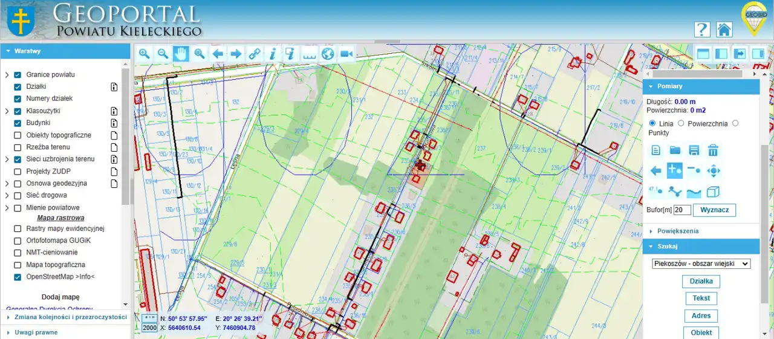Click the Bufor[m] input field
Viewport: 774px width, 339px height.
pos(682,210)
